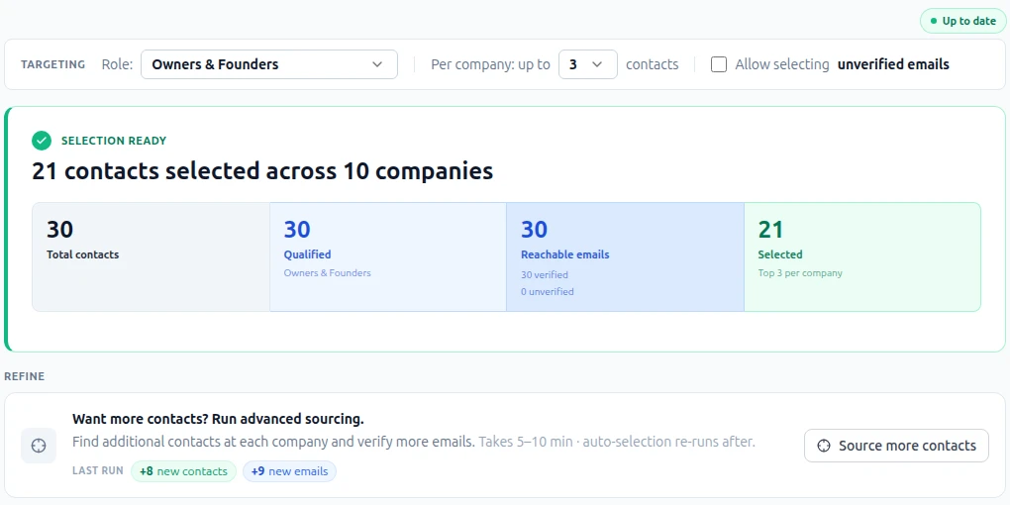Viewport: 1010px width, 505px height.
Task: Click the 'unverified emails' bold text
Action: (x=893, y=64)
